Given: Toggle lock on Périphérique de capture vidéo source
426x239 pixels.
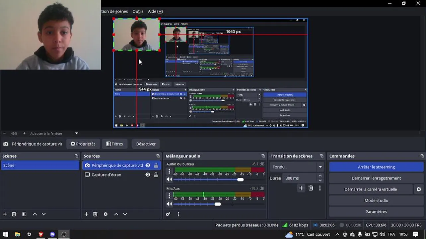Looking at the screenshot, I should tap(156, 165).
